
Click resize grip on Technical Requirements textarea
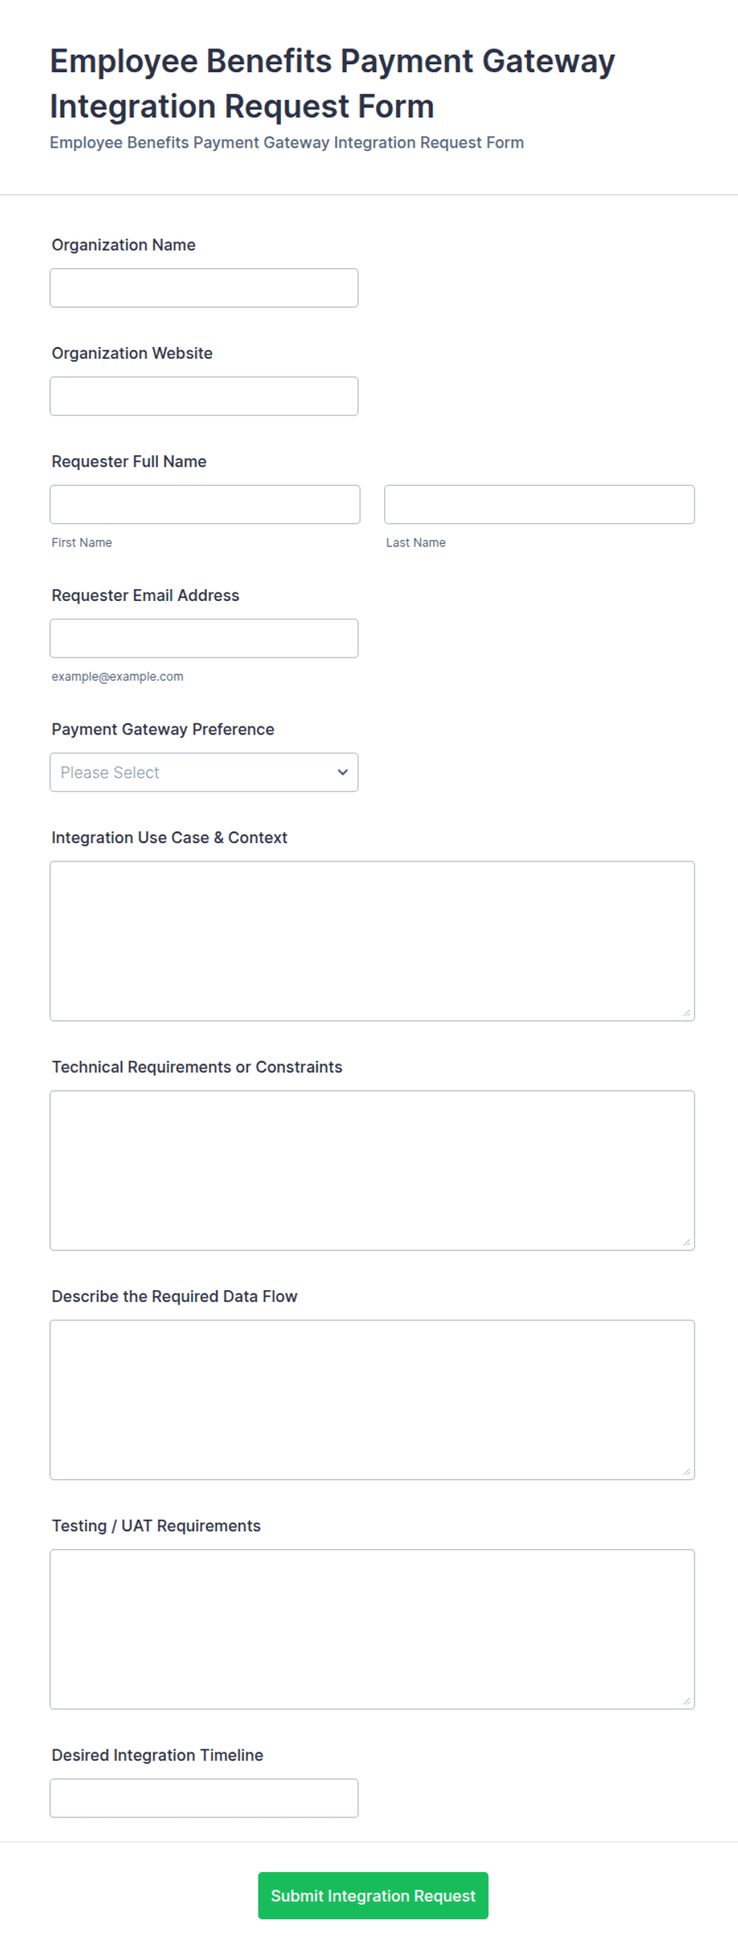click(x=686, y=1242)
